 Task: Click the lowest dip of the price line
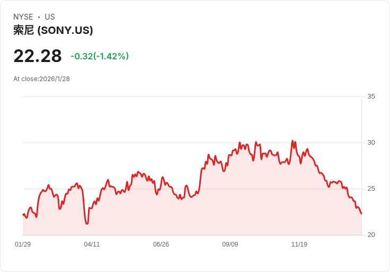click(x=87, y=224)
